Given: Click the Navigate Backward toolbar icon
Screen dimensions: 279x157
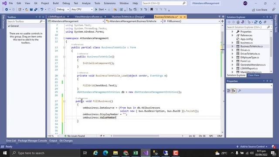Looking at the screenshot, I should (x=7, y=10).
